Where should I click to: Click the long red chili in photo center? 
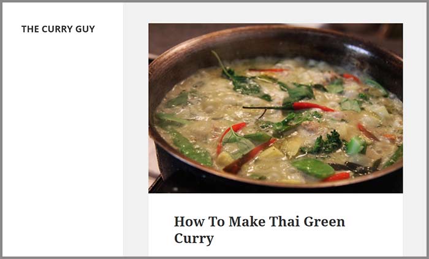click(312, 106)
